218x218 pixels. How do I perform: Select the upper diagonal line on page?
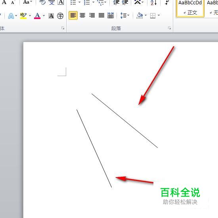(x=124, y=120)
